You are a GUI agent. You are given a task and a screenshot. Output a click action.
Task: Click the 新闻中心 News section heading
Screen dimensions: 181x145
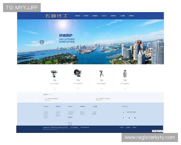pos(48,95)
